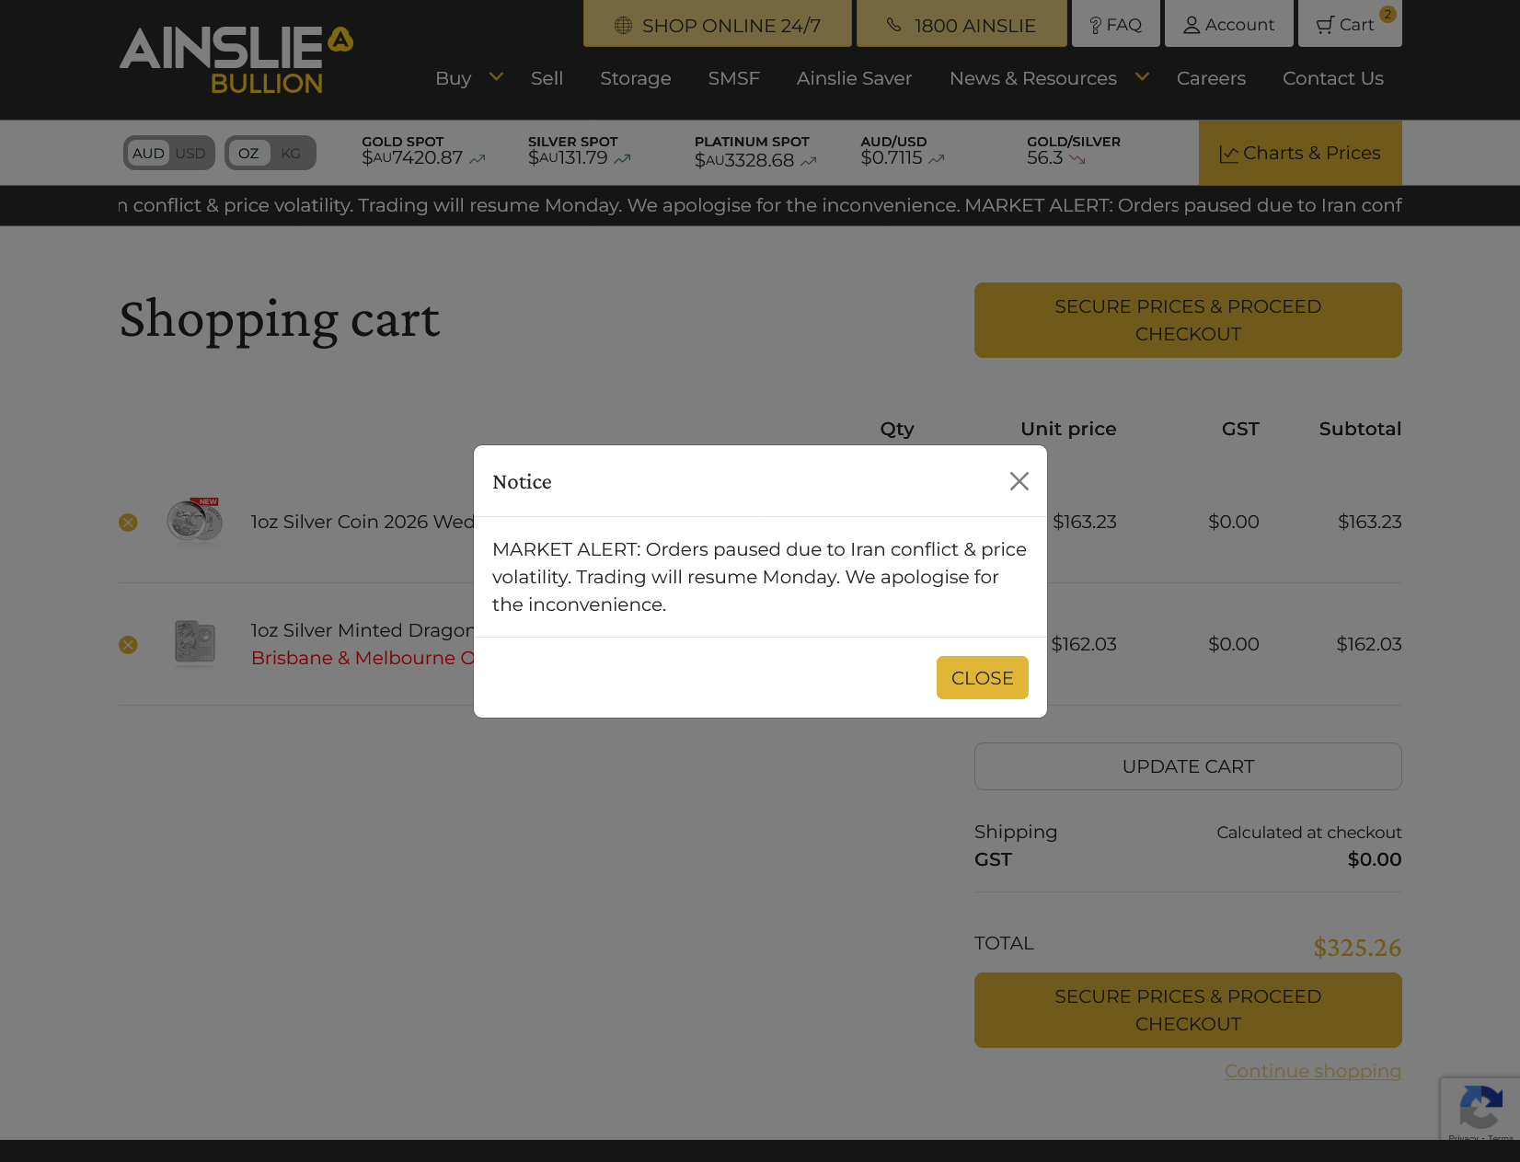Open the Cart button in header
The height and width of the screenshot is (1162, 1520).
coord(1350,24)
